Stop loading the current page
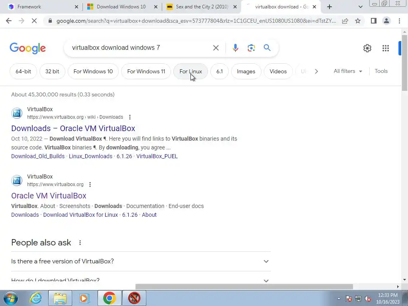This screenshot has width=408, height=306. (34, 21)
